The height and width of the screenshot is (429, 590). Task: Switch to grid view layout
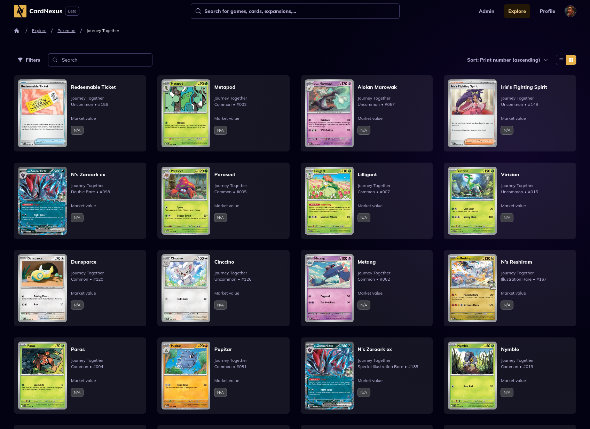(x=571, y=60)
